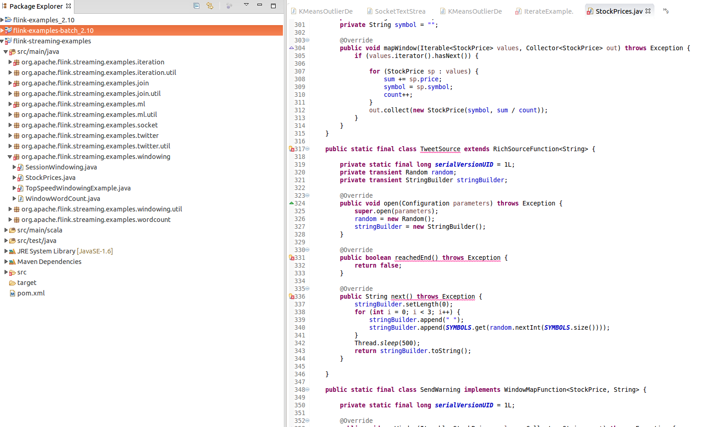Fold the mapWindow method at line 303

coord(308,40)
